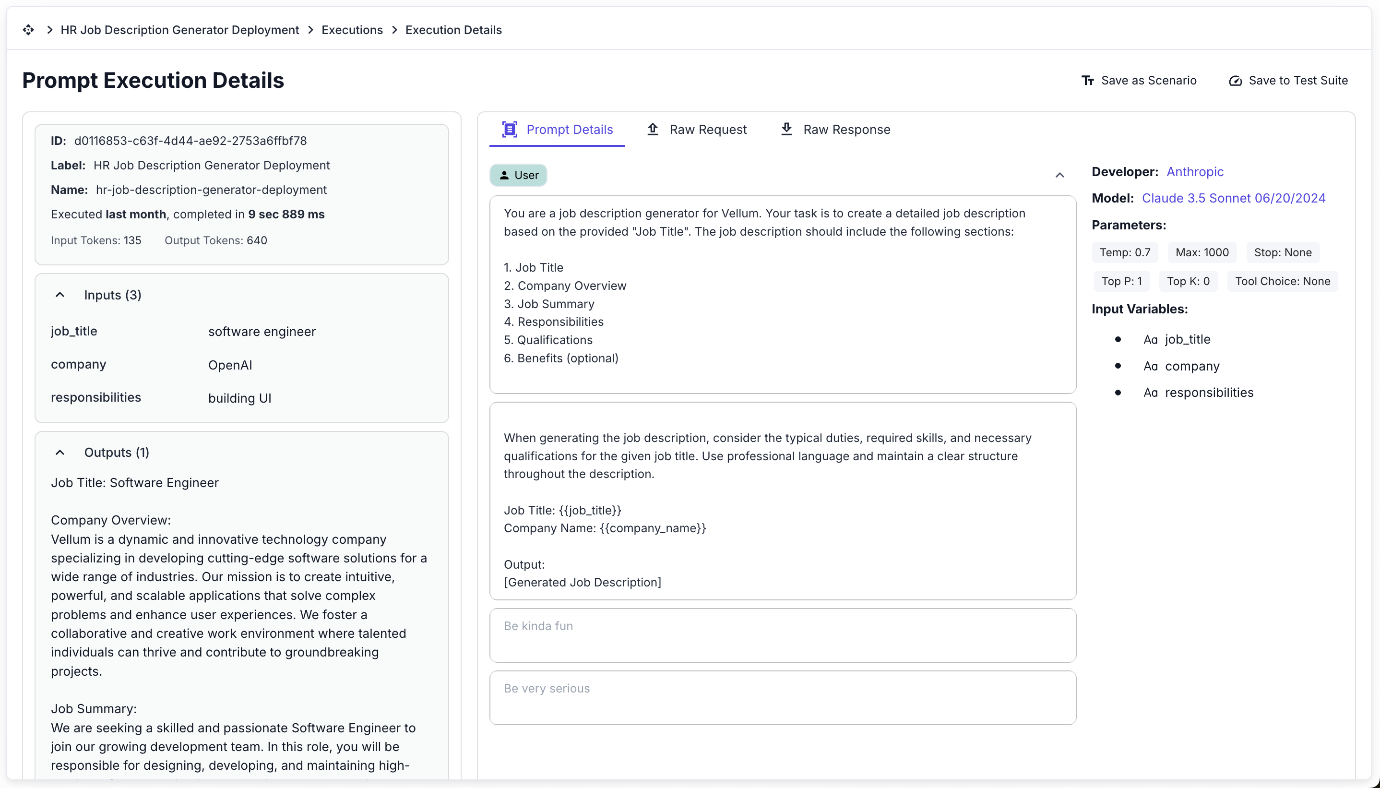Image resolution: width=1380 pixels, height=788 pixels.
Task: Click the 'Be kinda fun' text block
Action: click(782, 635)
